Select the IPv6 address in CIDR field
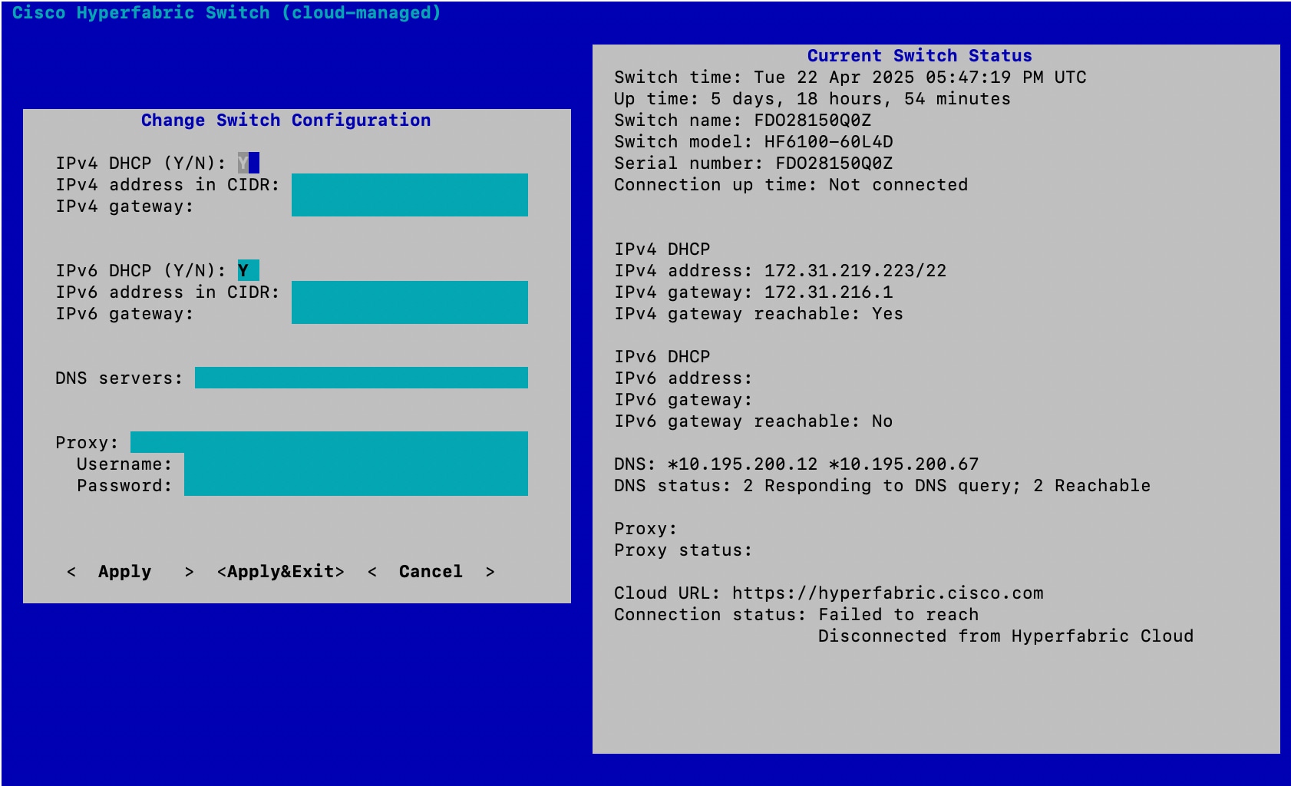Screen dimensions: 1291x786 (x=410, y=292)
